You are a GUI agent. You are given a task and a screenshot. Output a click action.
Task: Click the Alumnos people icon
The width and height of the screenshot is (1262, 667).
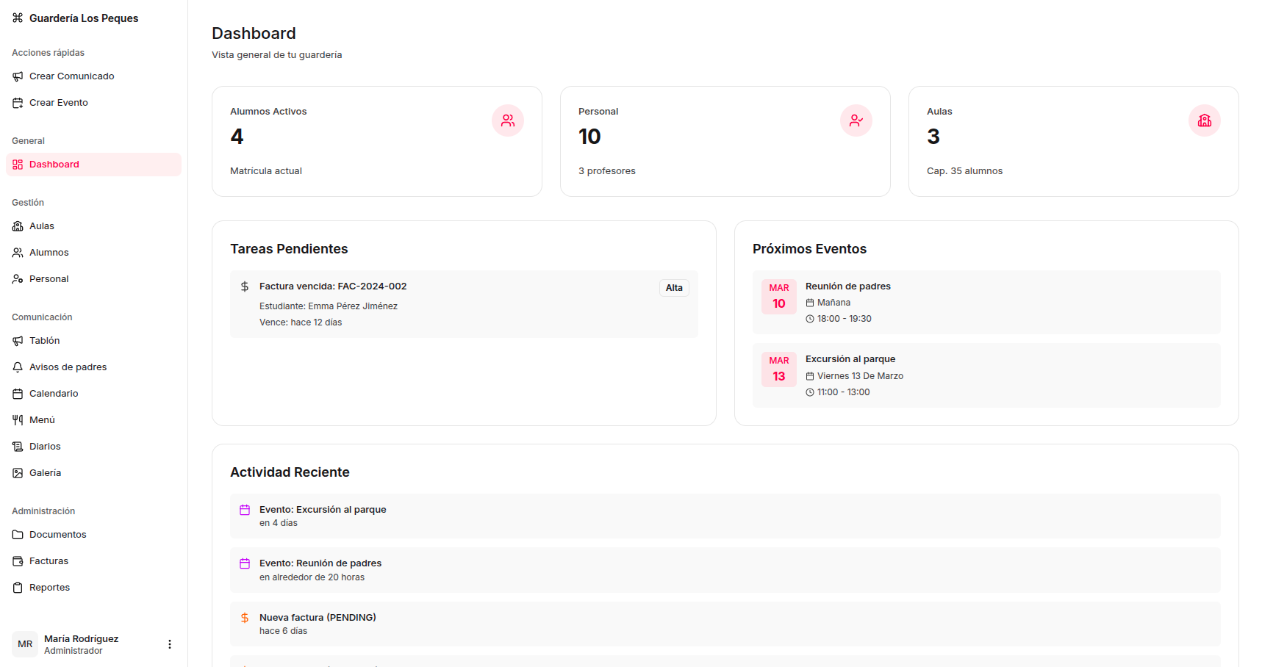[x=18, y=252]
